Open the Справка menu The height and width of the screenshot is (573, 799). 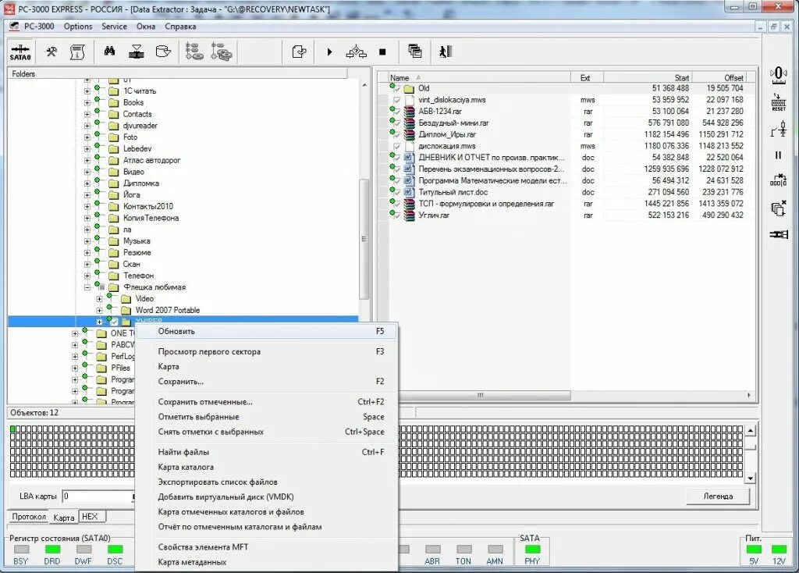coord(180,27)
